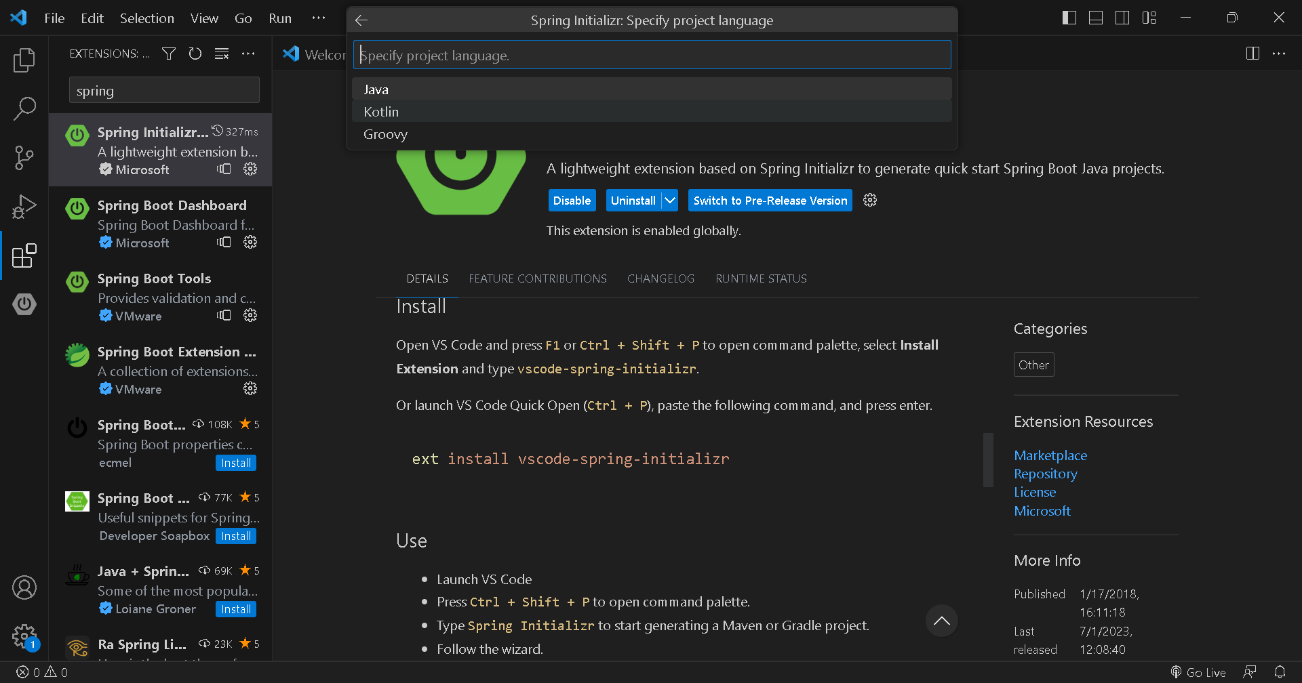Install the ecmel Spring Boot extension
The width and height of the screenshot is (1302, 683).
tap(236, 463)
